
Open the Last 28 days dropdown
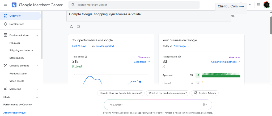[x=81, y=46]
